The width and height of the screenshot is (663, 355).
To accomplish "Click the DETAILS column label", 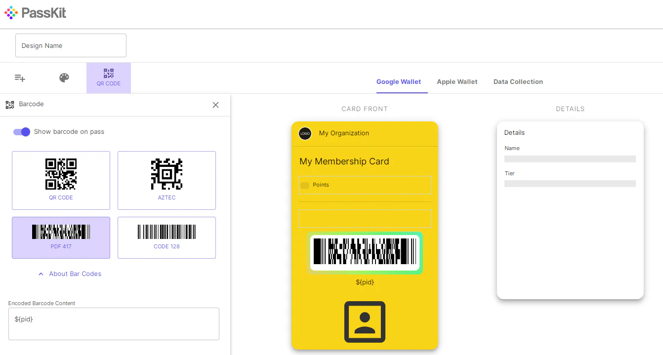I will [570, 109].
